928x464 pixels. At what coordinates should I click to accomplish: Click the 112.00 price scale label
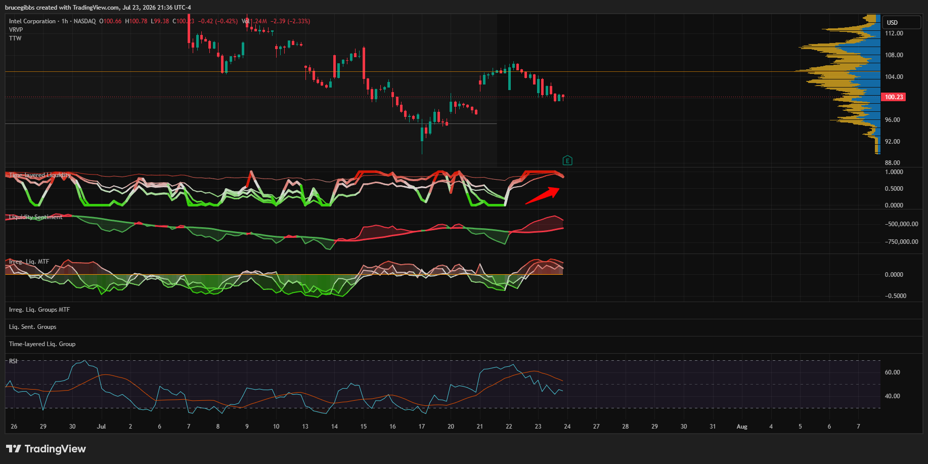(894, 33)
